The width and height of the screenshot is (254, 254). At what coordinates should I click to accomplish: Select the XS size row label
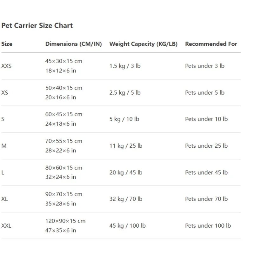[x=5, y=93]
